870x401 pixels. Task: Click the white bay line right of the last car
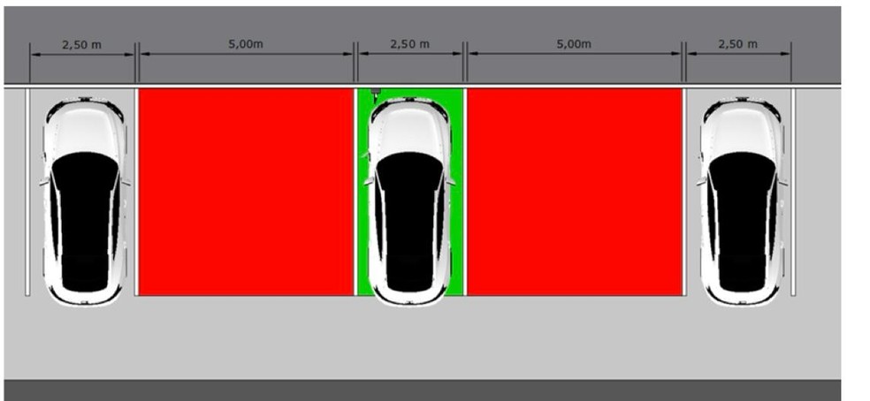pyautogui.click(x=793, y=192)
